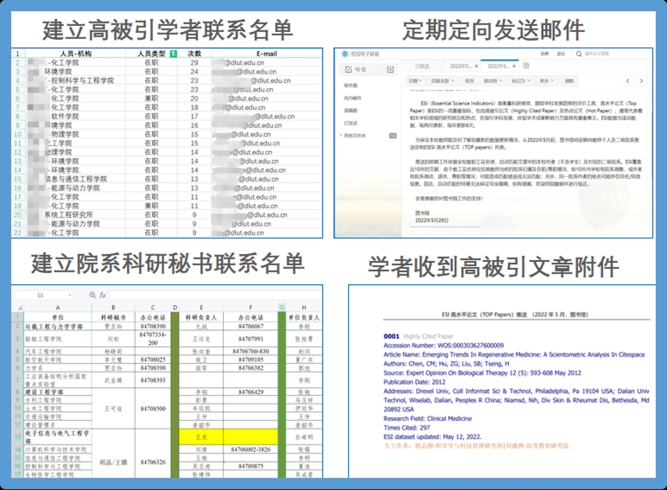
Task: Open the 标记为 dropdown
Action: pos(520,81)
